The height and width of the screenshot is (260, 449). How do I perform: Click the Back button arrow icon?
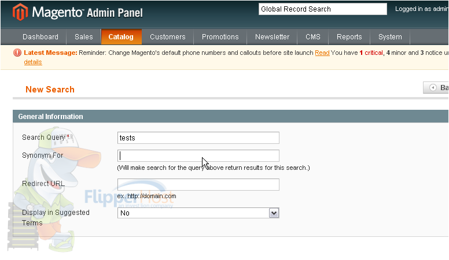coord(433,87)
